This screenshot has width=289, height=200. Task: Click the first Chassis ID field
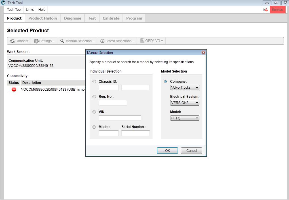click(x=109, y=88)
